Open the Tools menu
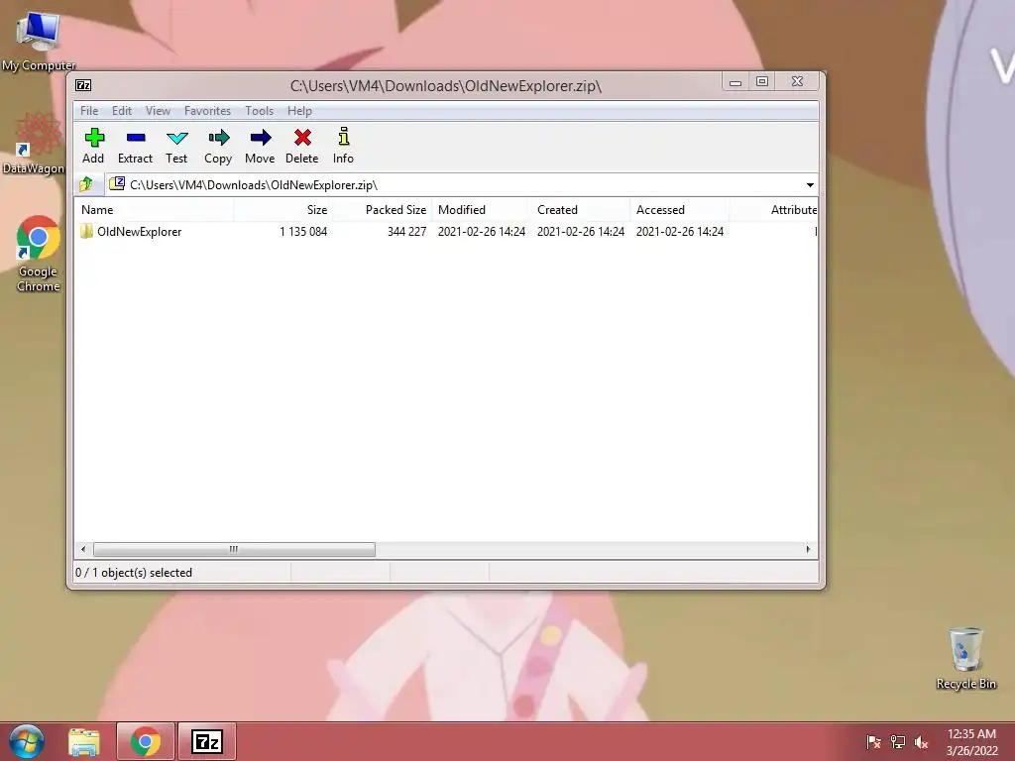Viewport: 1015px width, 761px height. tap(259, 111)
